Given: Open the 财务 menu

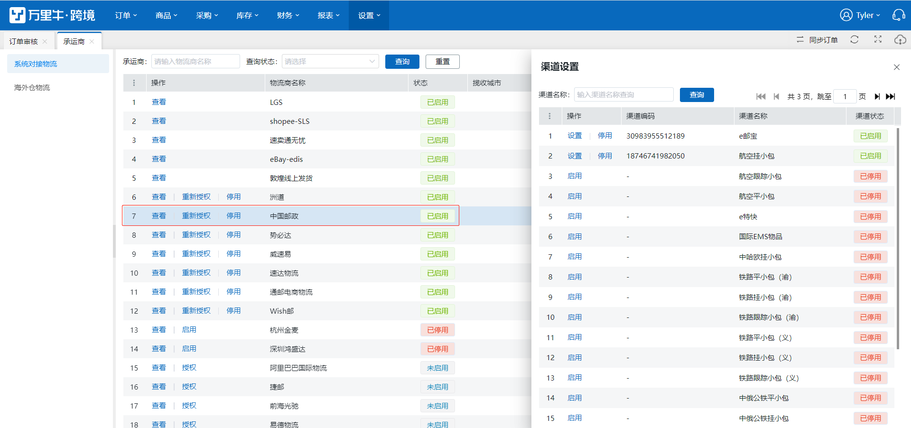Looking at the screenshot, I should (288, 15).
